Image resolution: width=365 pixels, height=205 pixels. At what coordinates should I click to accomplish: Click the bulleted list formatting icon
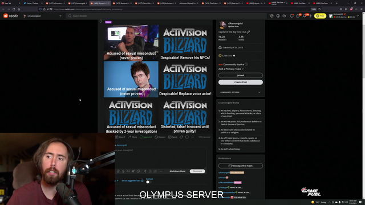150,171
